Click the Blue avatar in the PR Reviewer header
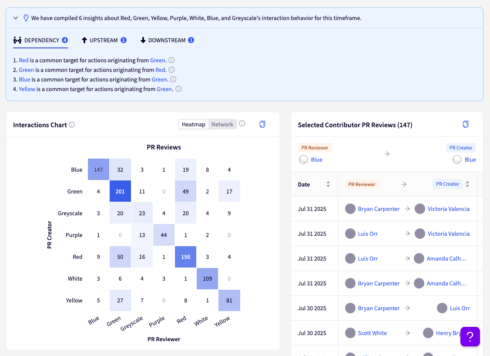Screen dimensions: 490x356 [x=303, y=159]
